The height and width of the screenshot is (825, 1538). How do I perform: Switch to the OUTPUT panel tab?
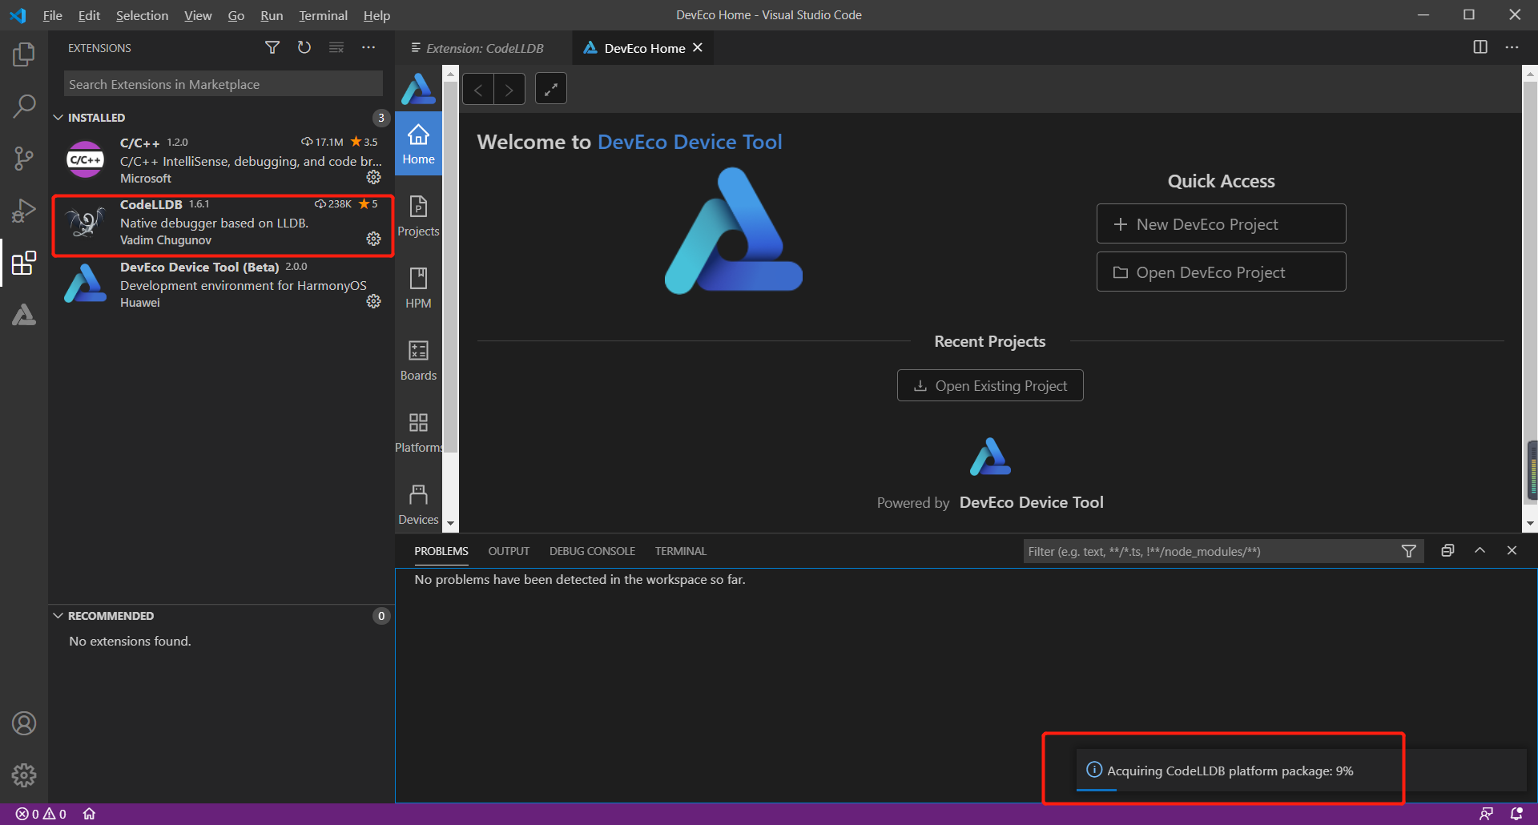[509, 551]
